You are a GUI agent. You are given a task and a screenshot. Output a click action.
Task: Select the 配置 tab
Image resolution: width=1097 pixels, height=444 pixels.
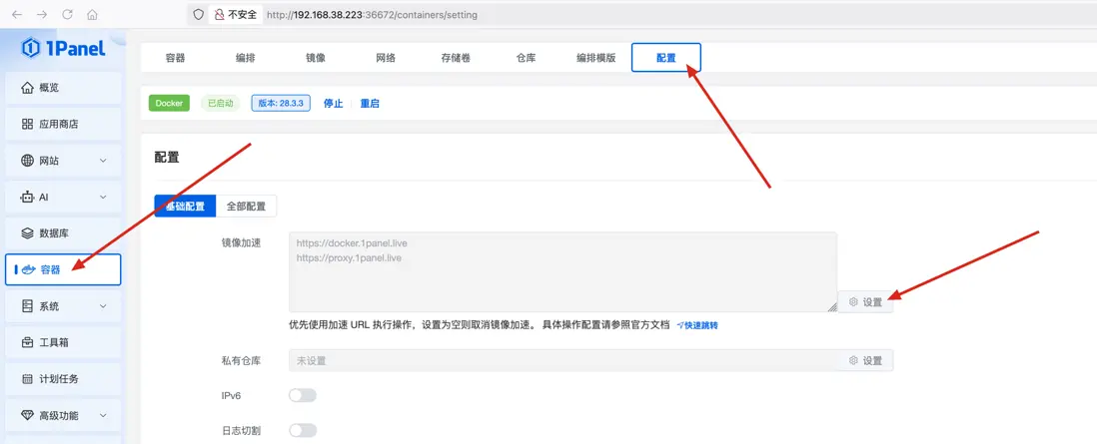666,58
